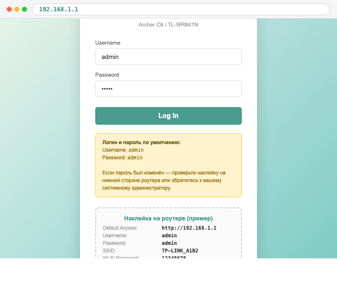Click the SSID value TP-LINK_A1B2

[x=180, y=251]
